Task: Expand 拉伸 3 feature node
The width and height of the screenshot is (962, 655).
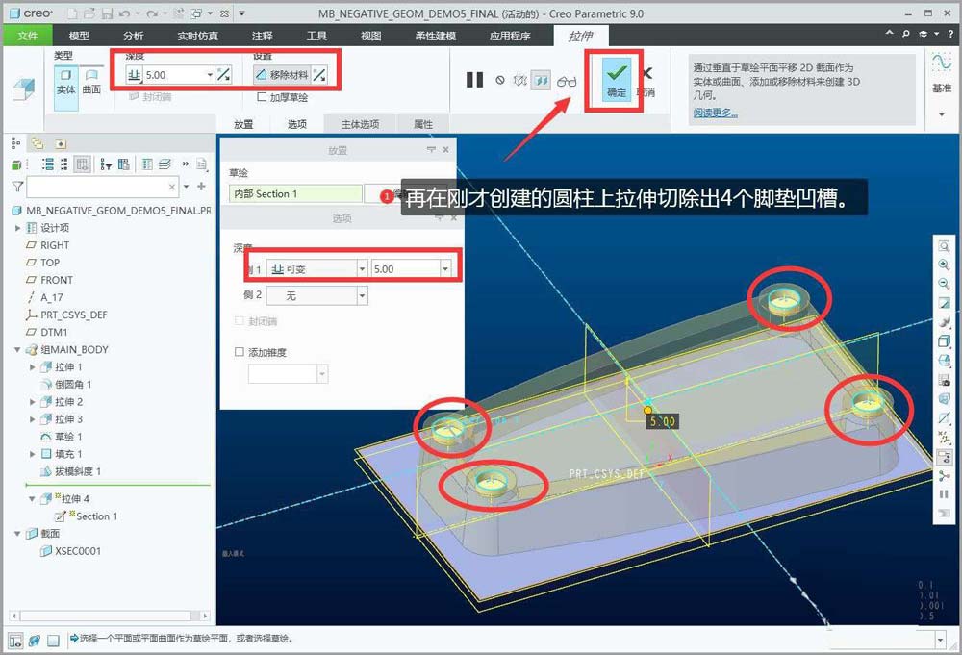Action: (x=33, y=419)
